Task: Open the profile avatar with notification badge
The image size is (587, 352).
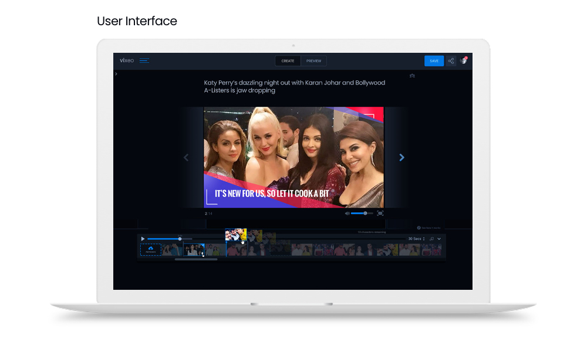Action: [464, 60]
